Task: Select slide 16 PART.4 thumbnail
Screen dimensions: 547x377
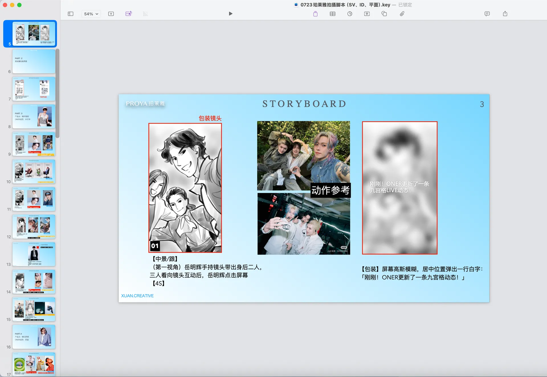Action: [x=34, y=337]
